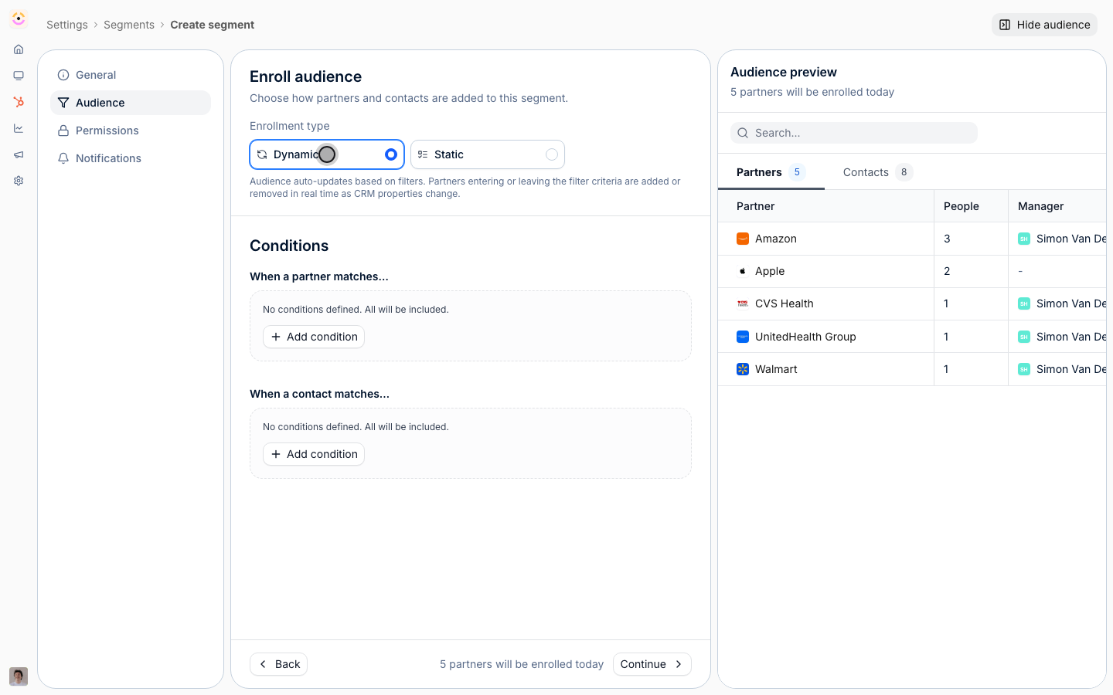Add condition under contact matches
The width and height of the screenshot is (1113, 695).
click(x=314, y=454)
